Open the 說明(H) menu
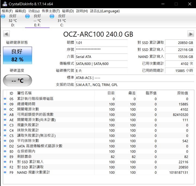Image resolution: width=196 pixels, height=186 pixels. coord(82,11)
